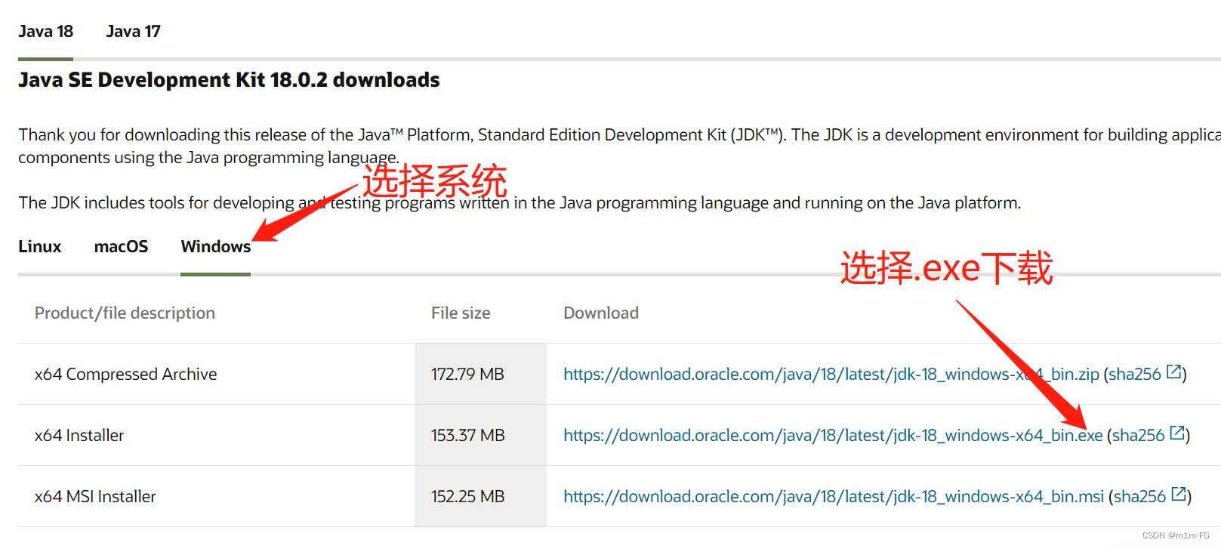Click the 152.25 MB file size cell
The width and height of the screenshot is (1221, 546).
tap(480, 496)
